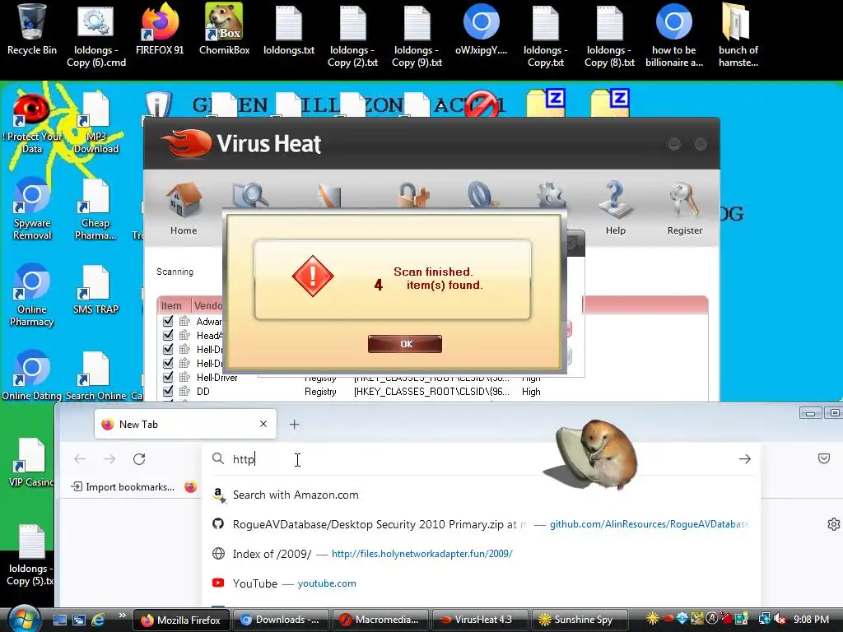The image size is (843, 632).
Task: Reload the page in Firefox
Action: tap(139, 459)
